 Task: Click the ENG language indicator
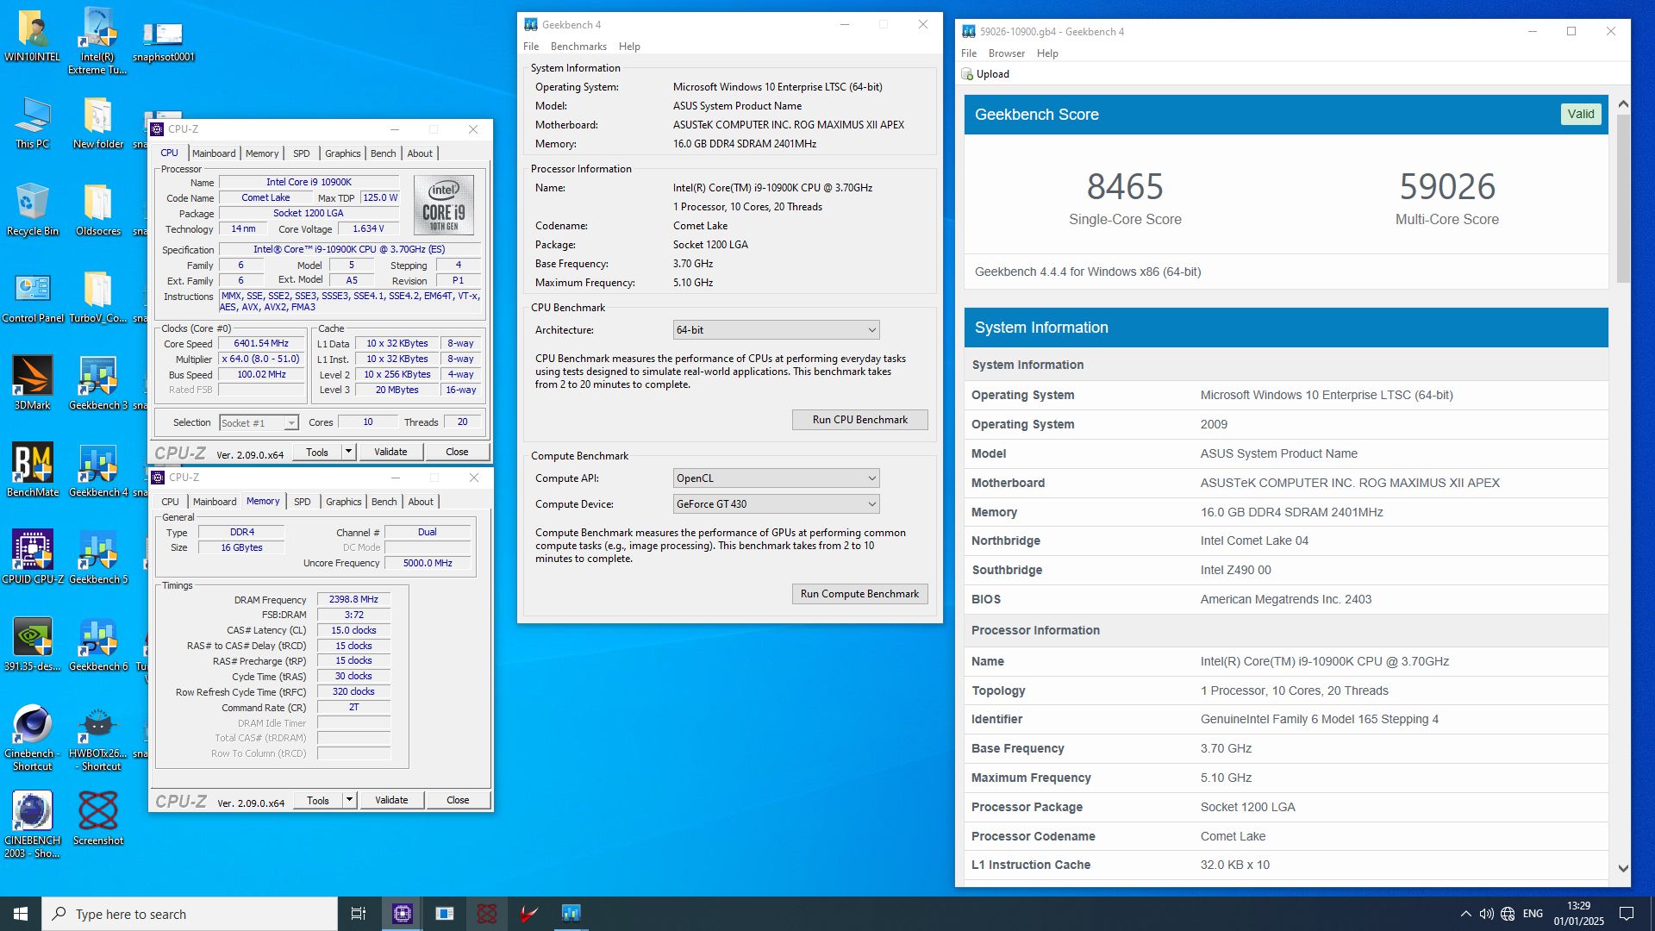pyautogui.click(x=1533, y=914)
